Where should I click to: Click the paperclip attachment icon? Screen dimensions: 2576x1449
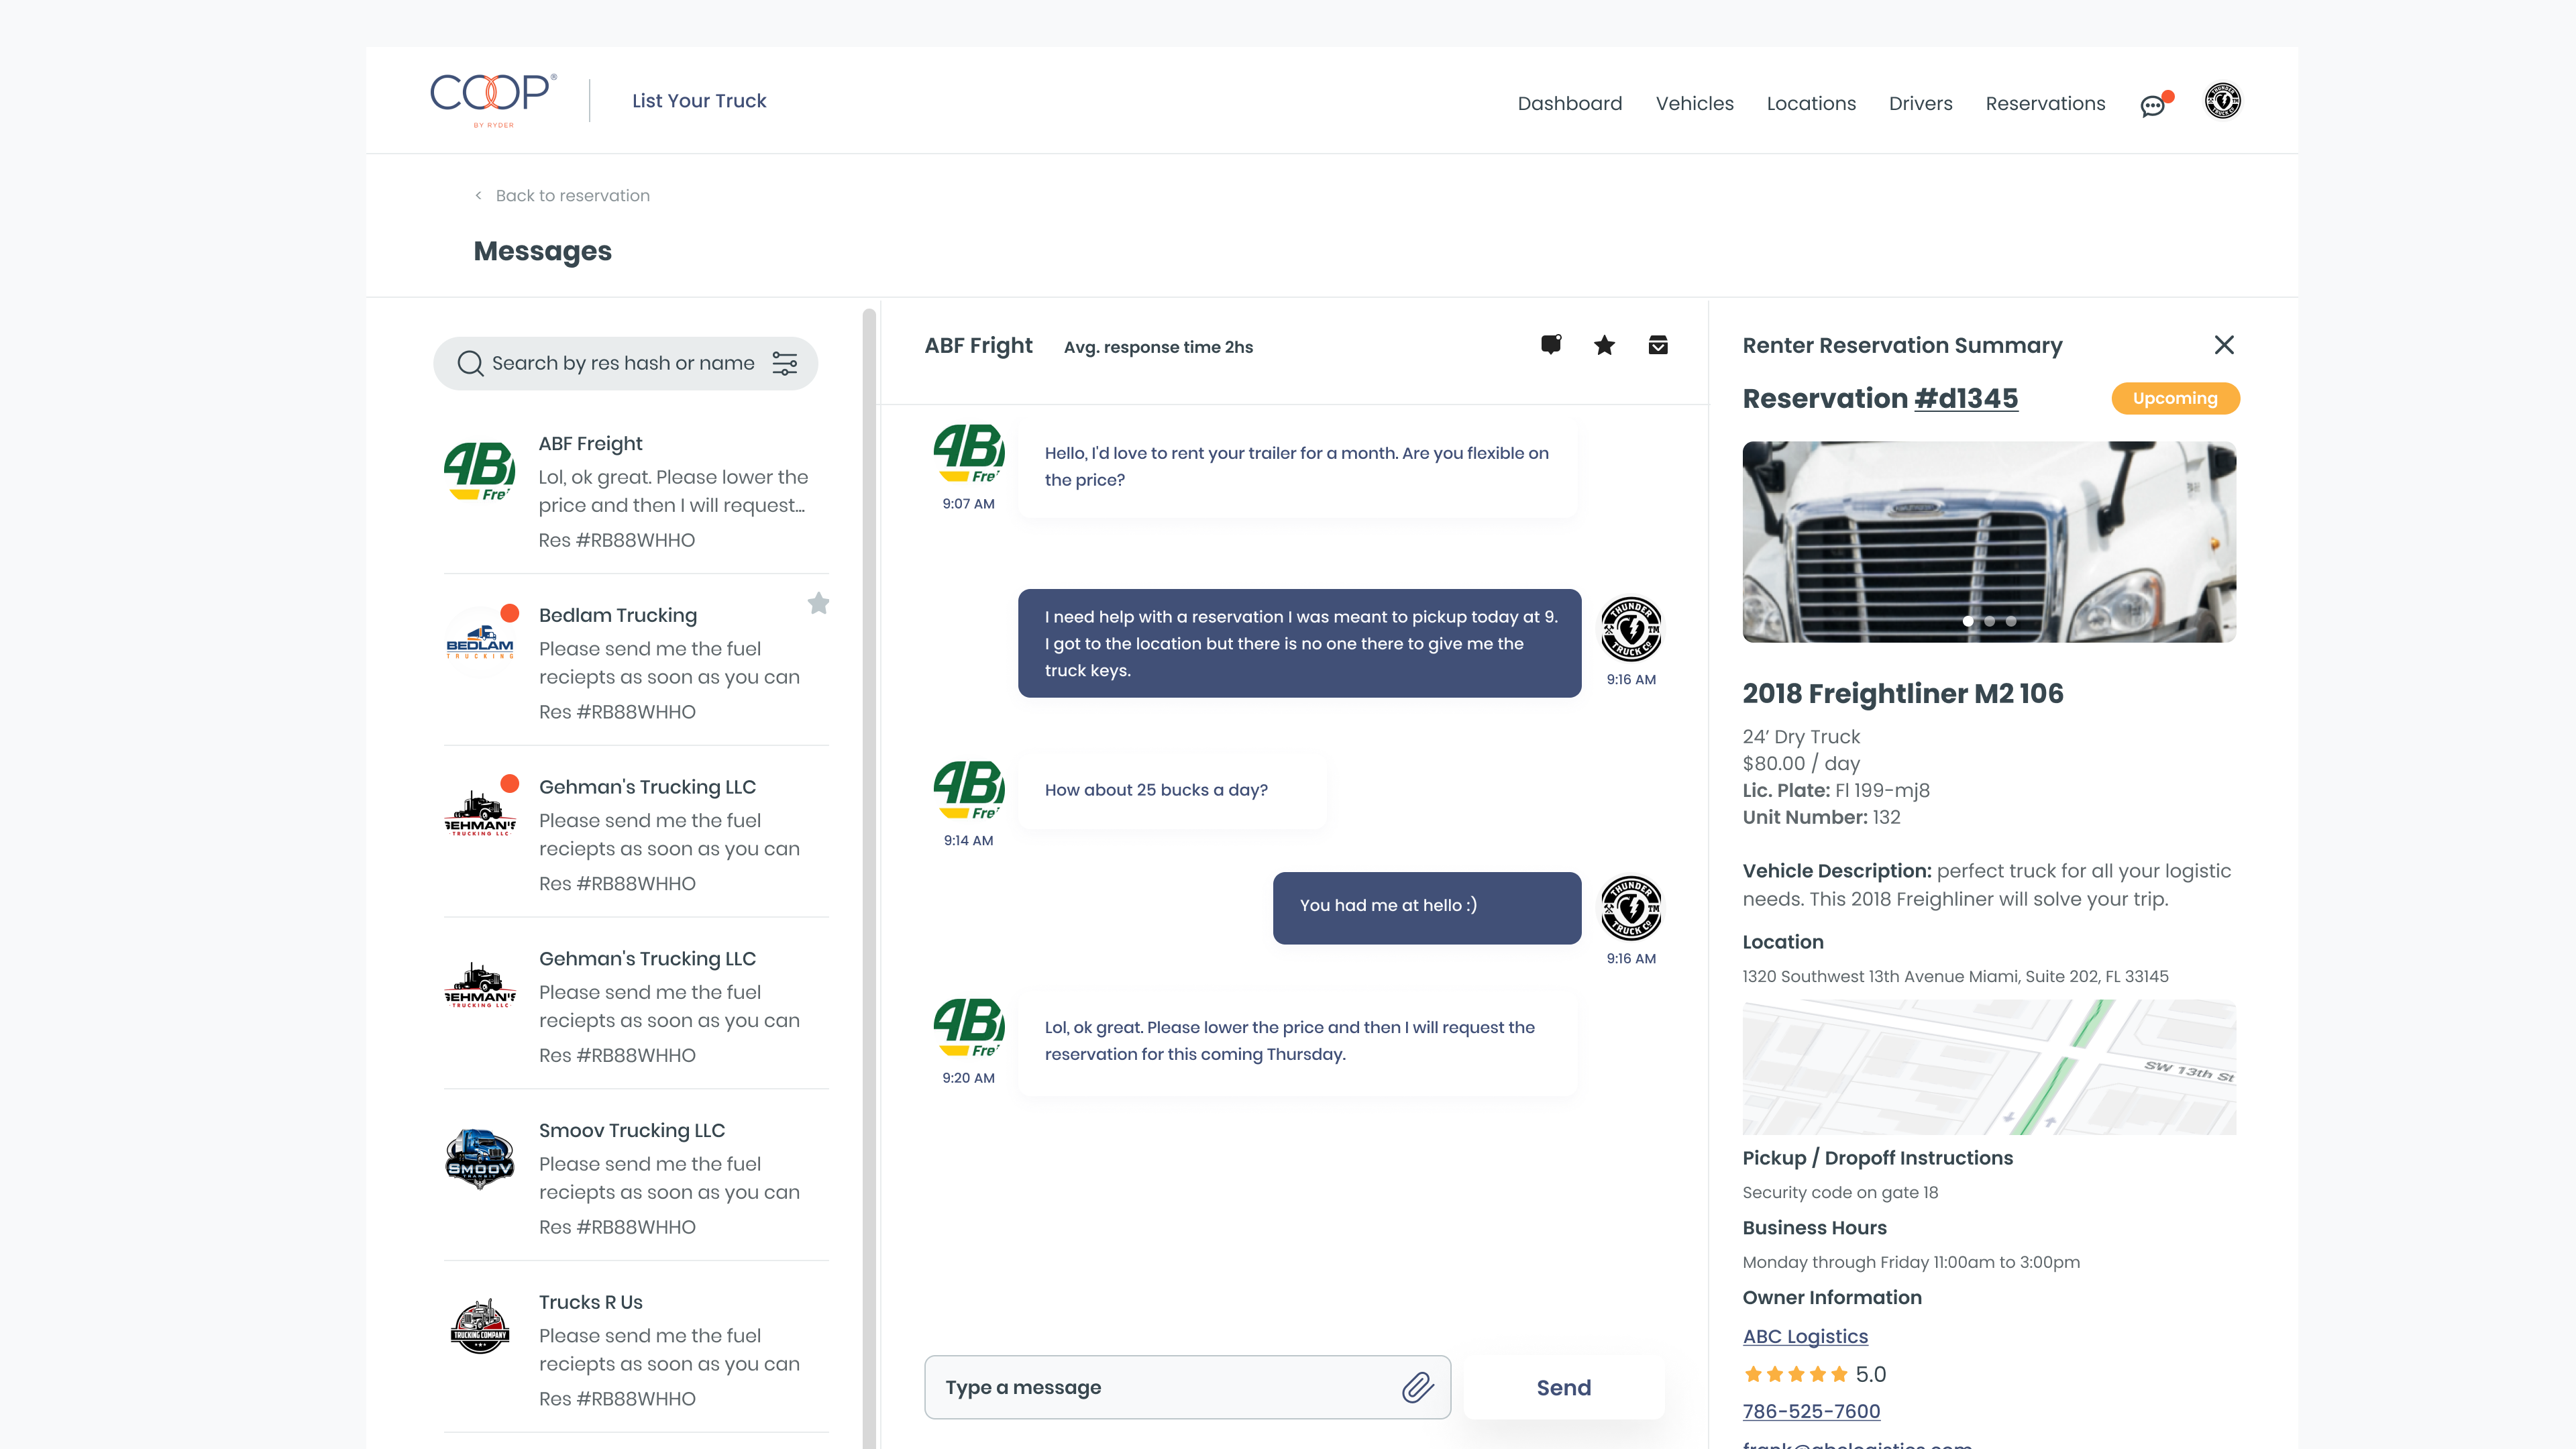tap(1417, 1387)
